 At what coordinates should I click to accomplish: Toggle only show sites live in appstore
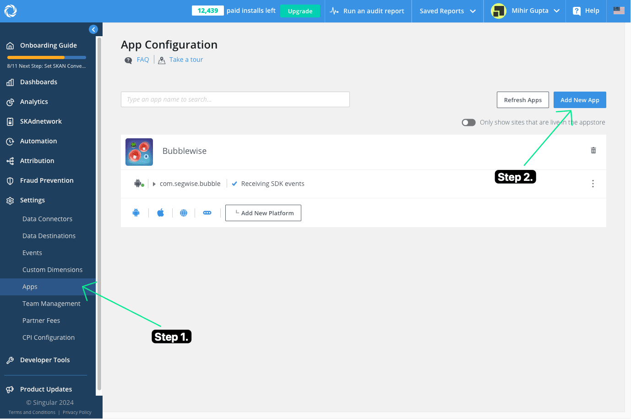coord(468,122)
